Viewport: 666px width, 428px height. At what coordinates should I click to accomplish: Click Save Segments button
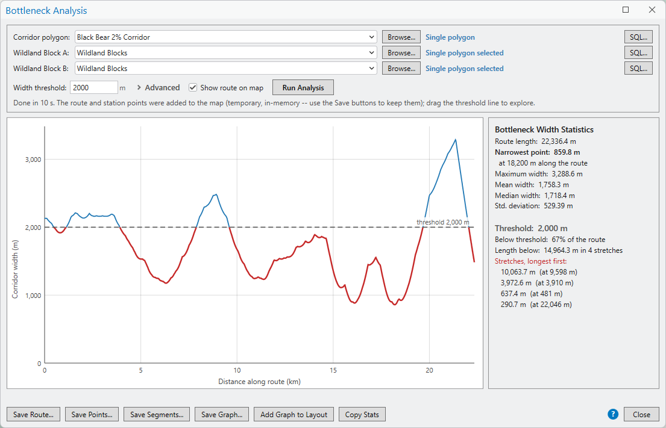pyautogui.click(x=157, y=414)
